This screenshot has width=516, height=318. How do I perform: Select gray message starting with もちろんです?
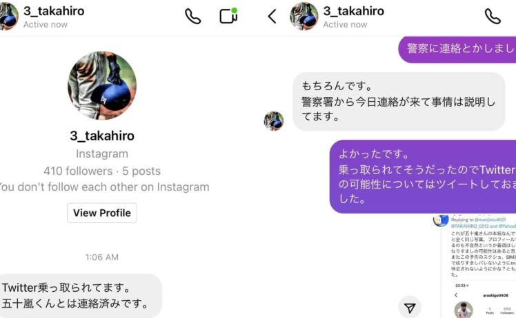[399, 101]
